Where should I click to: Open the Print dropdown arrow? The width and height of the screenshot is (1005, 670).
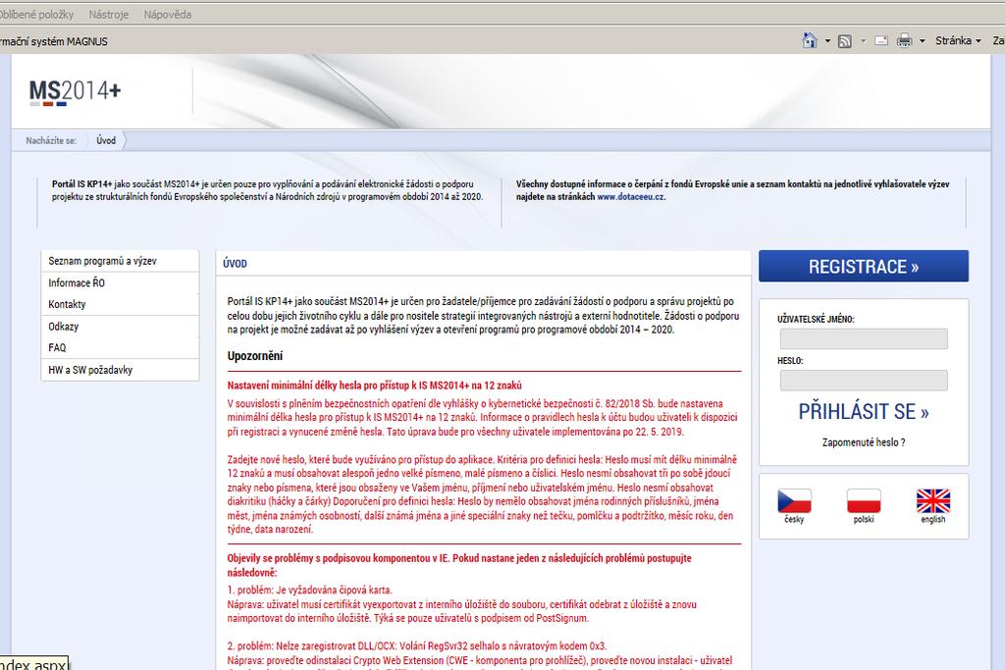[922, 41]
